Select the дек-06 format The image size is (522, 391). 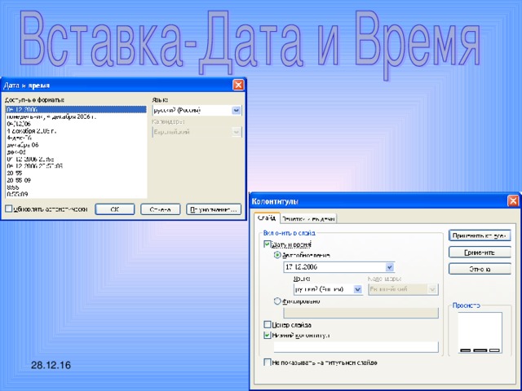pyautogui.click(x=76, y=152)
